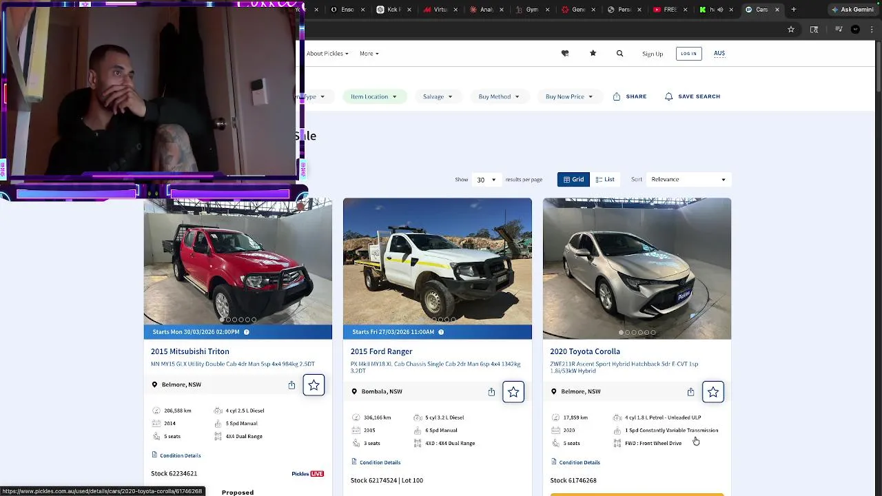Open the watchlist heart icon in header
This screenshot has height=496, width=882.
pos(565,53)
